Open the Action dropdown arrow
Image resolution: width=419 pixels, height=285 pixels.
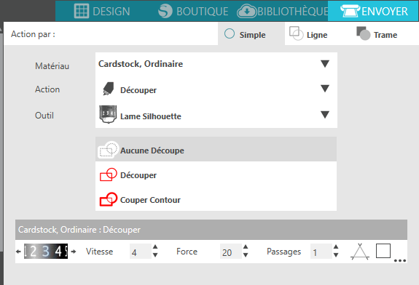[x=325, y=89]
